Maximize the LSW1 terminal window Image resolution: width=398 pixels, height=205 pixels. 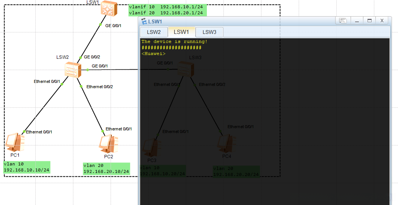tap(369, 21)
